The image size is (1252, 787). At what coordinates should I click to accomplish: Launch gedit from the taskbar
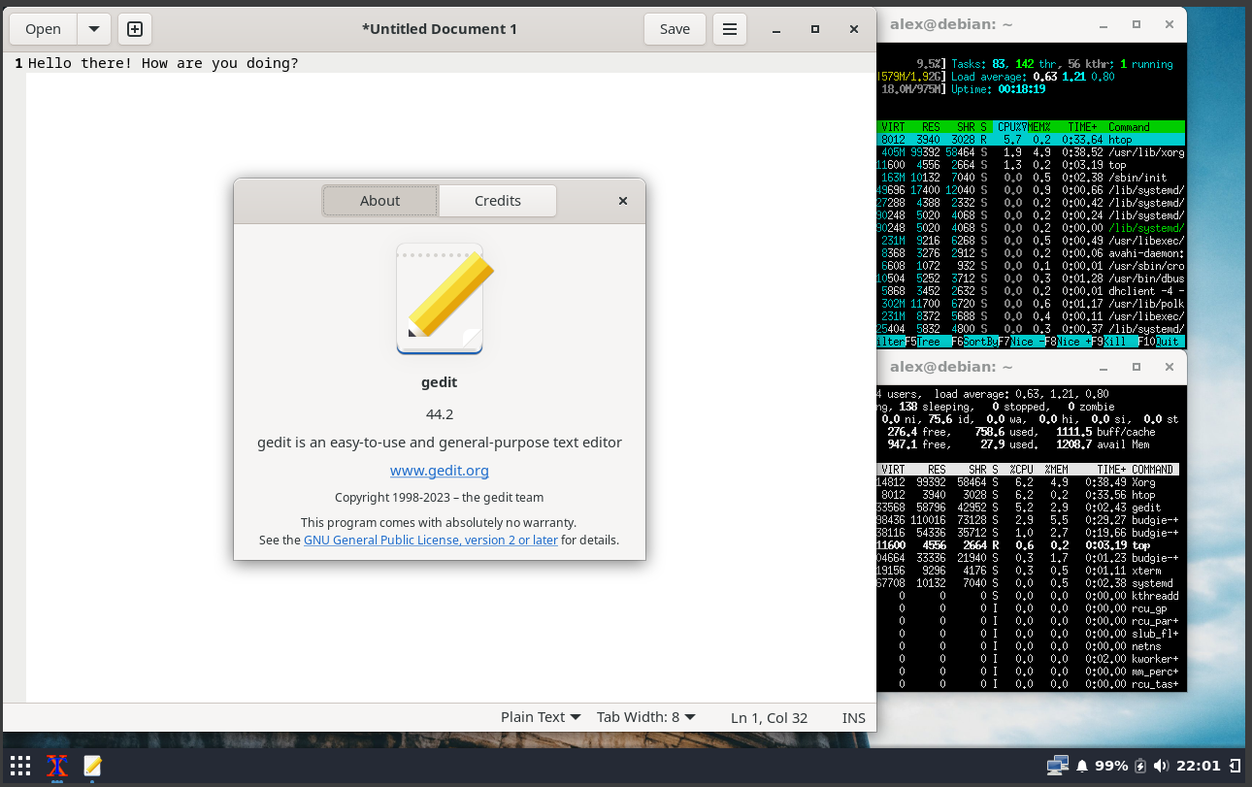coord(92,767)
